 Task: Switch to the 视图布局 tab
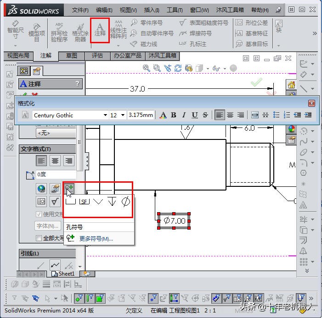click(18, 56)
